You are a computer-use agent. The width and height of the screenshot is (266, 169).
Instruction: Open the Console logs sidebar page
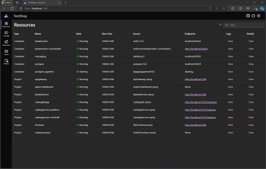pos(6,33)
